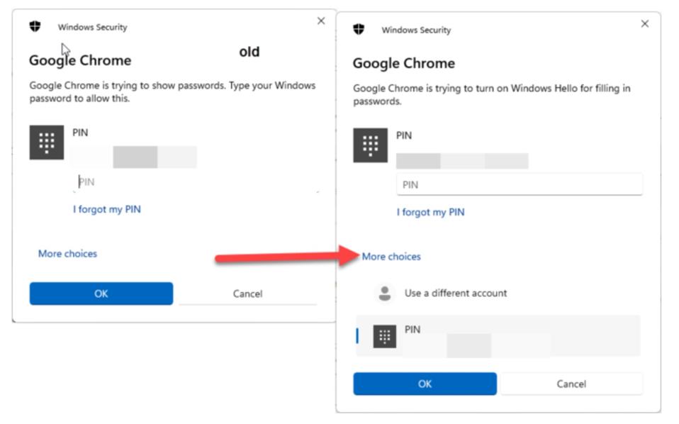The image size is (679, 424).
Task: Select the user avatar icon for different account
Action: click(385, 293)
